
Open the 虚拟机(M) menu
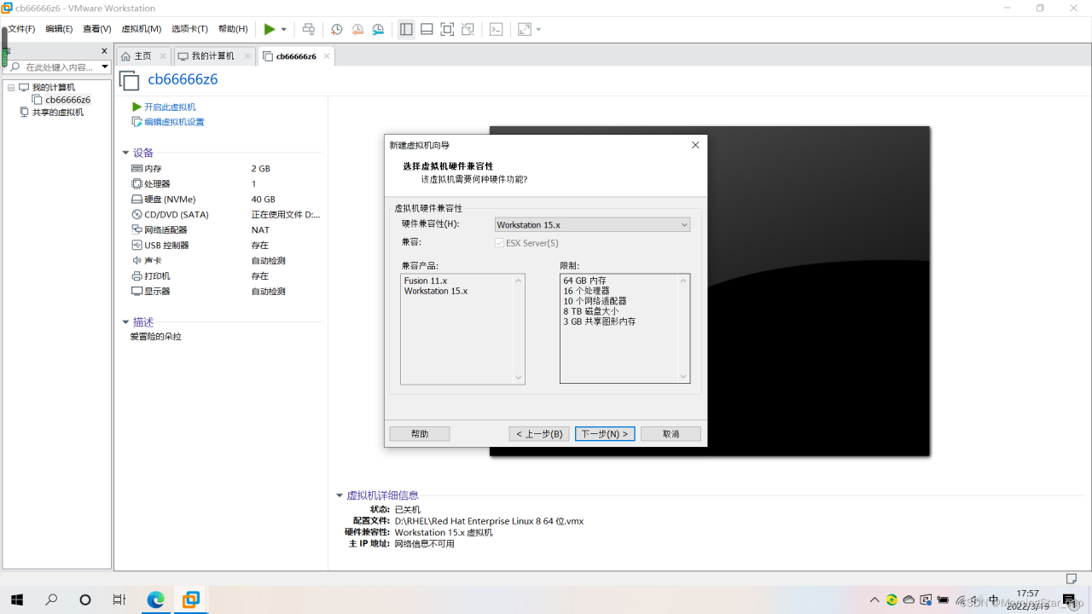[142, 29]
